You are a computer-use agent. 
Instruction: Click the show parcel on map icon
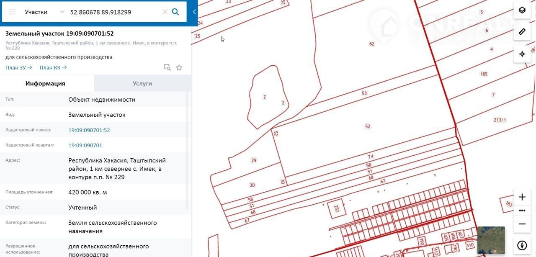167,67
